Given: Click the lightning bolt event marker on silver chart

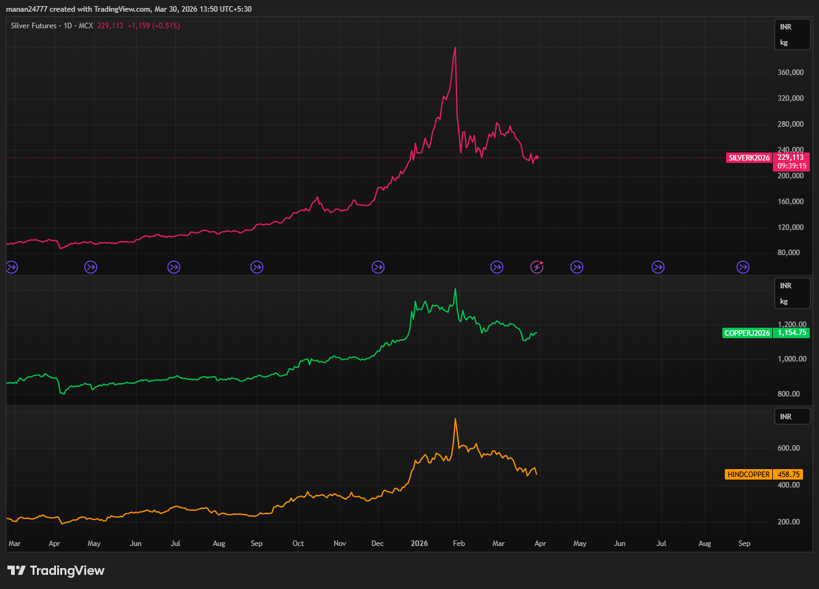Looking at the screenshot, I should coord(537,267).
